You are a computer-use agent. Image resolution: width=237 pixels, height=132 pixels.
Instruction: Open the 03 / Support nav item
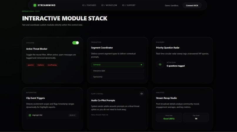pos(129,5)
